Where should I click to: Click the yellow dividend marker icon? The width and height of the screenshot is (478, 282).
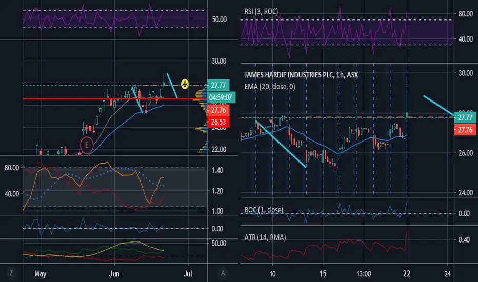pyautogui.click(x=185, y=84)
